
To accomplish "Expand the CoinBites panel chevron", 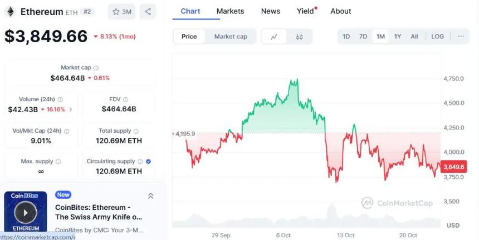I will [150, 196].
